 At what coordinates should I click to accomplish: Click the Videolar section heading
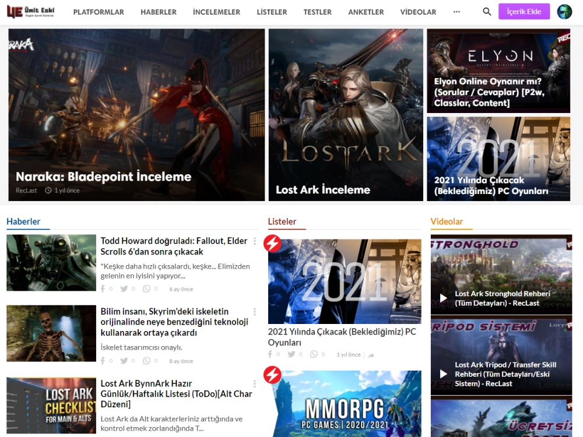click(447, 221)
